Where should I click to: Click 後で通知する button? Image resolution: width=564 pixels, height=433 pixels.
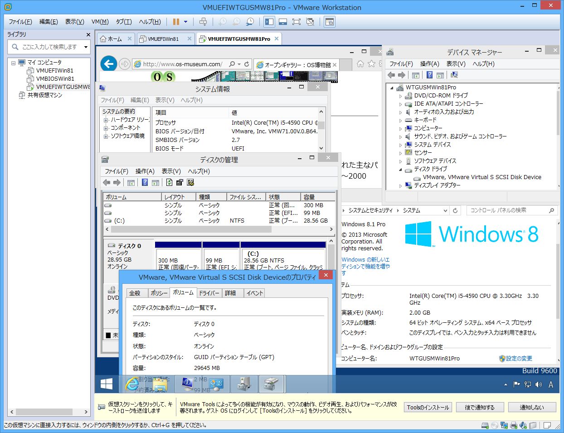pyautogui.click(x=480, y=407)
